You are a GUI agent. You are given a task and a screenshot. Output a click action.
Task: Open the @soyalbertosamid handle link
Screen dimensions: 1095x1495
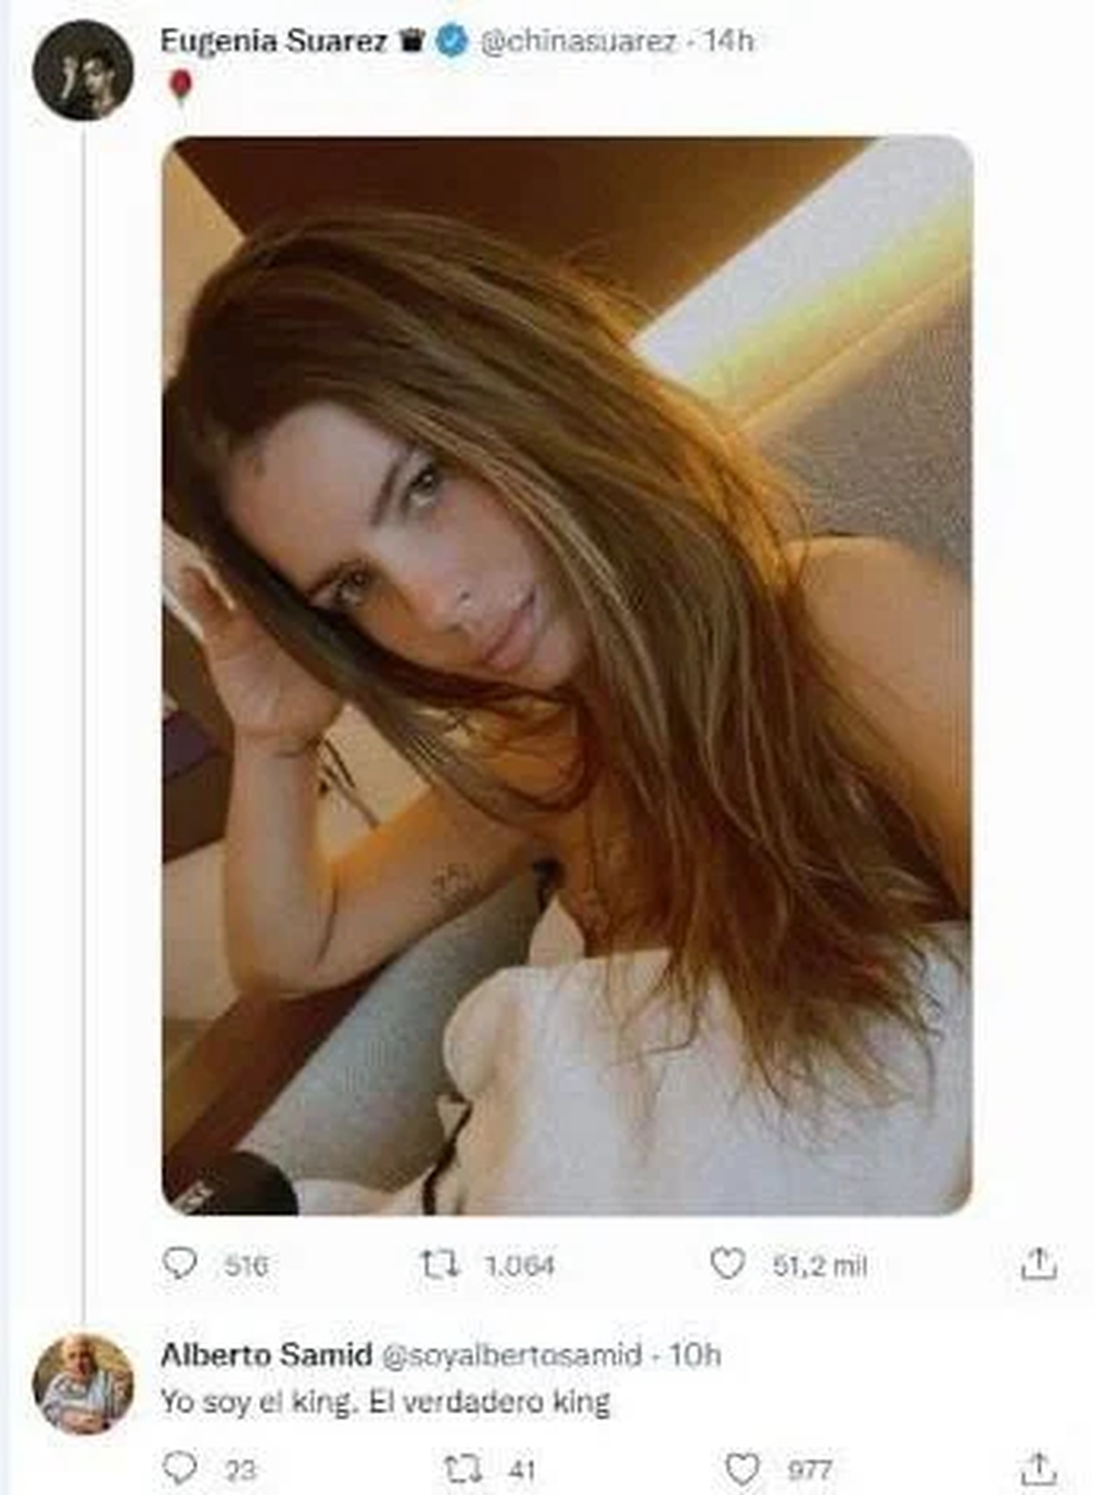(x=511, y=1355)
